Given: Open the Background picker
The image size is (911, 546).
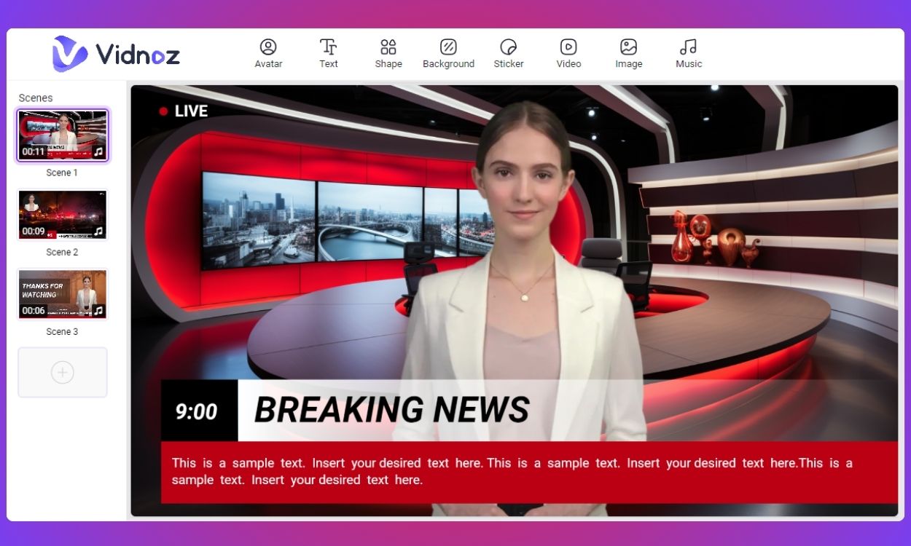Looking at the screenshot, I should tap(448, 53).
